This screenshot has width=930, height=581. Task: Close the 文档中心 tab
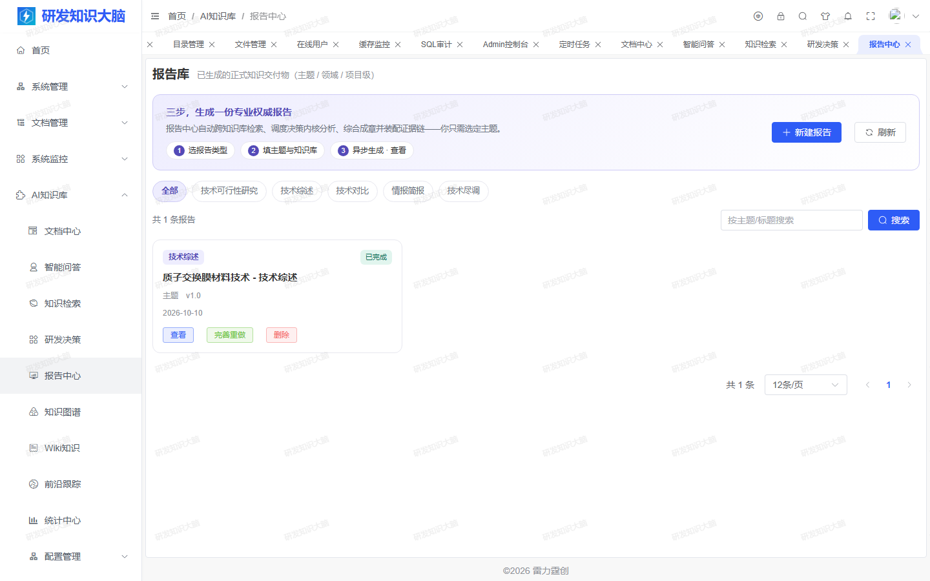point(660,45)
